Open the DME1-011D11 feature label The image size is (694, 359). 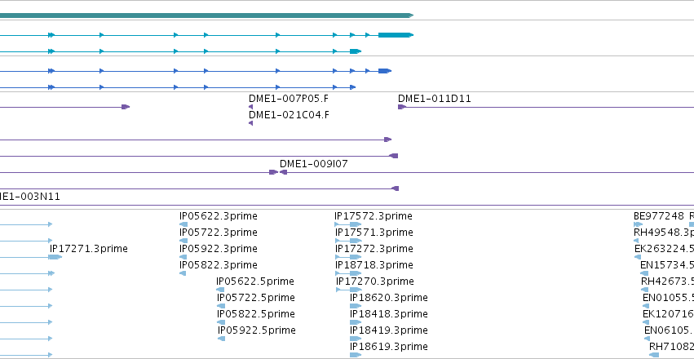[x=434, y=98]
